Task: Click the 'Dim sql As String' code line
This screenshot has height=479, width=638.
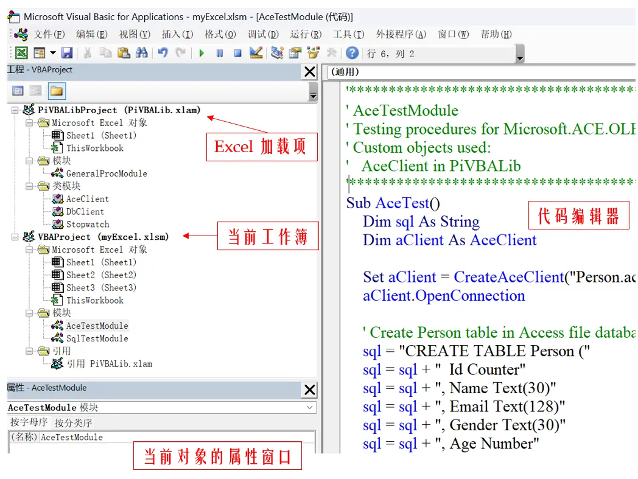Action: coord(421,222)
